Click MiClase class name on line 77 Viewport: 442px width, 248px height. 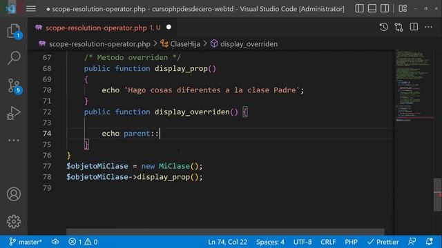[174, 166]
